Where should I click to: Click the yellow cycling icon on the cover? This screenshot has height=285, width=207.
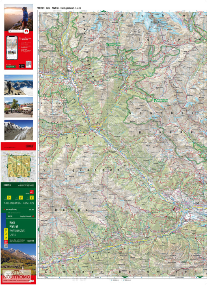[x=6, y=234]
